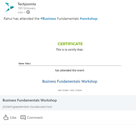Click the green CERTIFICATE heading

click(70, 44)
